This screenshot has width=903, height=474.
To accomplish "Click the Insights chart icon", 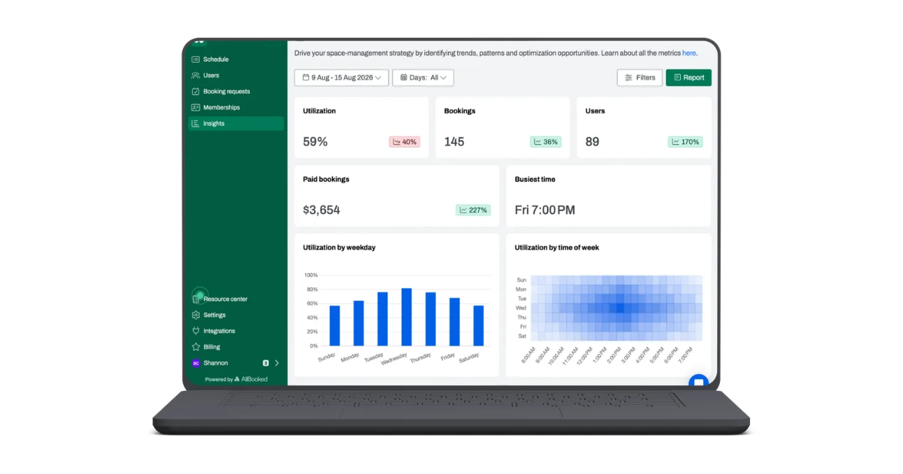I will point(196,124).
